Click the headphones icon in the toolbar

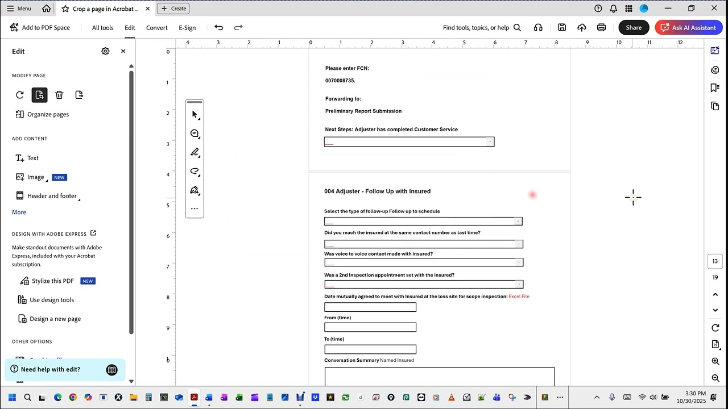(x=538, y=27)
